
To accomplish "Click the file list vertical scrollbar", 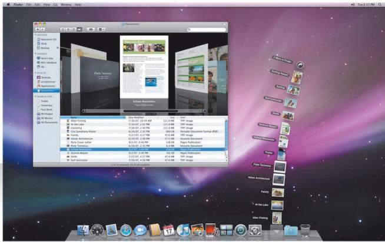I will [226, 136].
